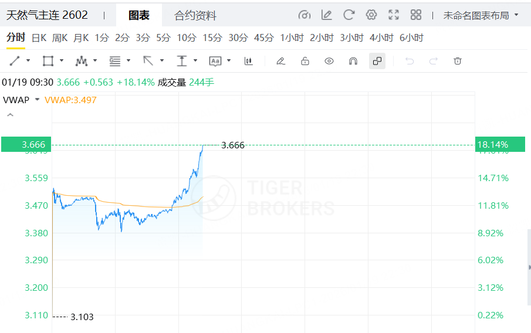531x333 pixels.
Task: Switch to 15分 interval
Action: pos(212,38)
